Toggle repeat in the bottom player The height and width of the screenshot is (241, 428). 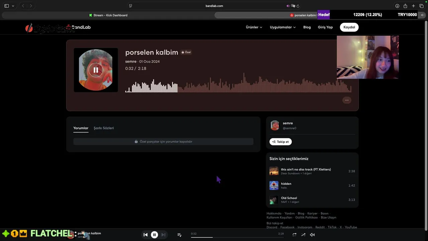(x=294, y=235)
